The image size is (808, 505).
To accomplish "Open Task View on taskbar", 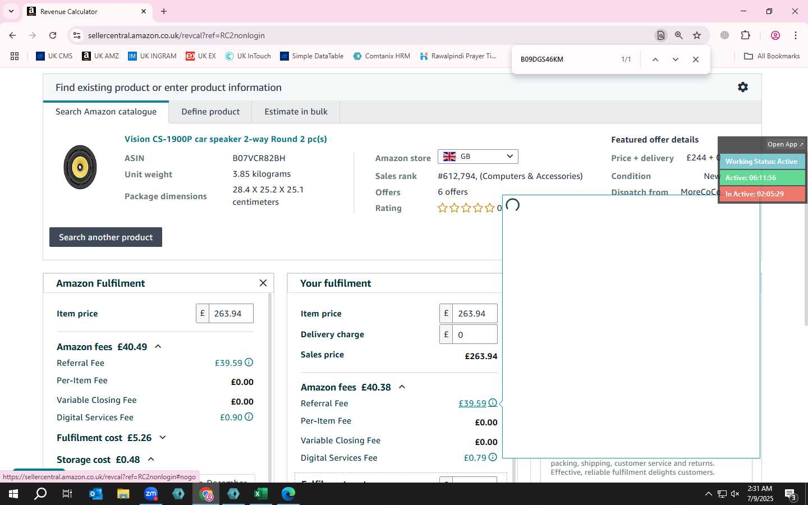I will point(67,494).
